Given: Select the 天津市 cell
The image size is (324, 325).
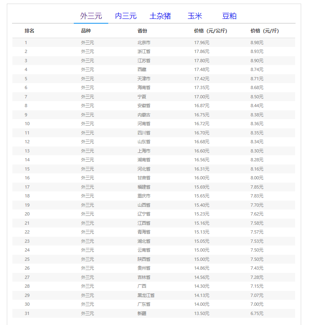Looking at the screenshot, I should click(144, 79).
